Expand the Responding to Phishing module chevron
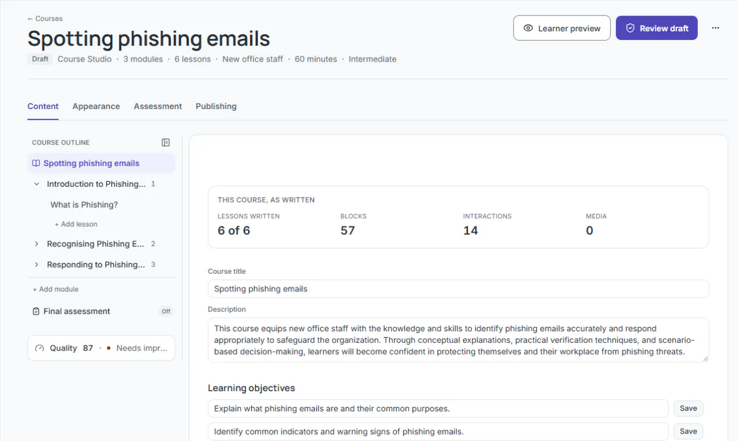This screenshot has height=441, width=738. [x=37, y=265]
